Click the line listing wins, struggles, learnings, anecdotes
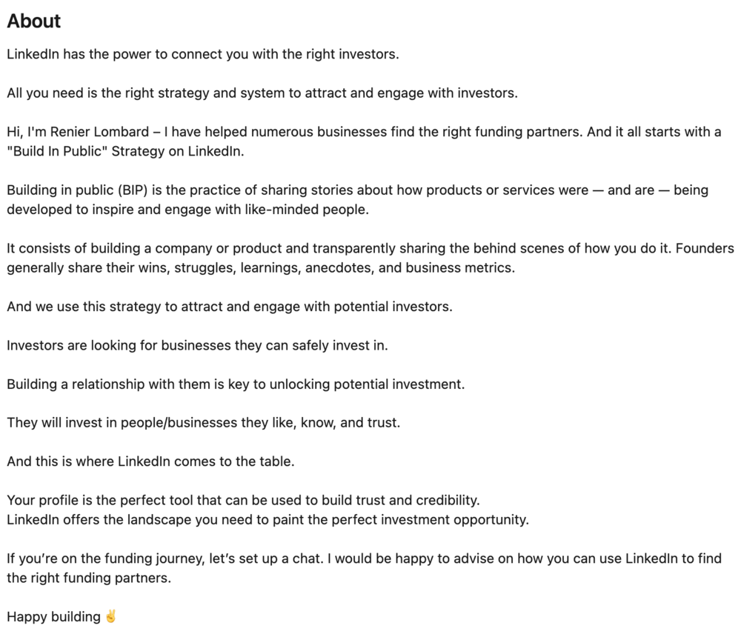The image size is (741, 634). pos(260,267)
